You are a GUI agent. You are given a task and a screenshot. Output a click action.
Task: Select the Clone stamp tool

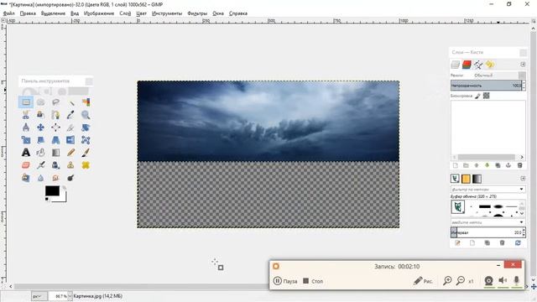pyautogui.click(x=70, y=165)
